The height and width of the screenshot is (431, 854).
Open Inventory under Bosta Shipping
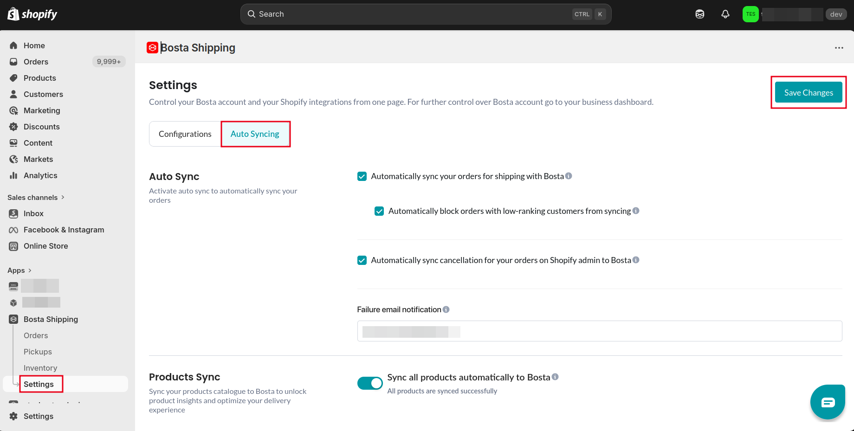click(x=40, y=368)
